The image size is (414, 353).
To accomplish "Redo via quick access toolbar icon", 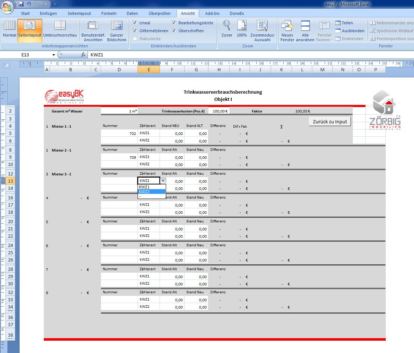I will pyautogui.click(x=40, y=4).
